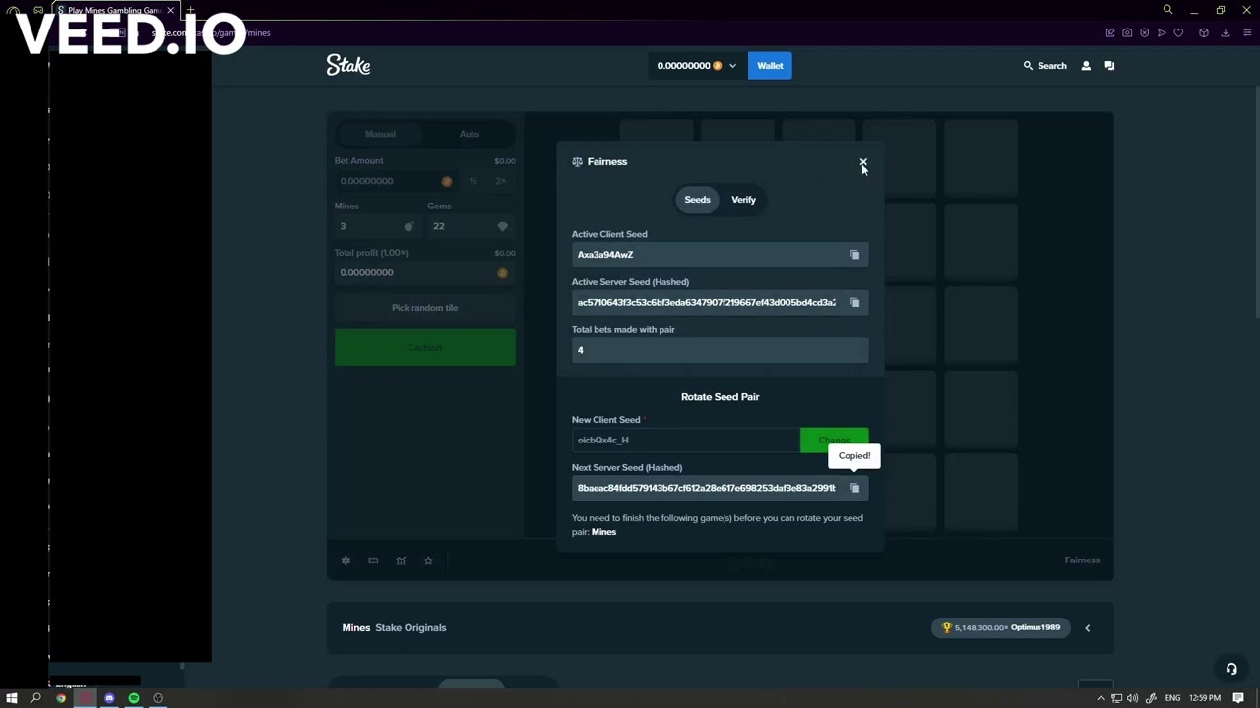Click the Bet Amount input field

click(x=395, y=181)
